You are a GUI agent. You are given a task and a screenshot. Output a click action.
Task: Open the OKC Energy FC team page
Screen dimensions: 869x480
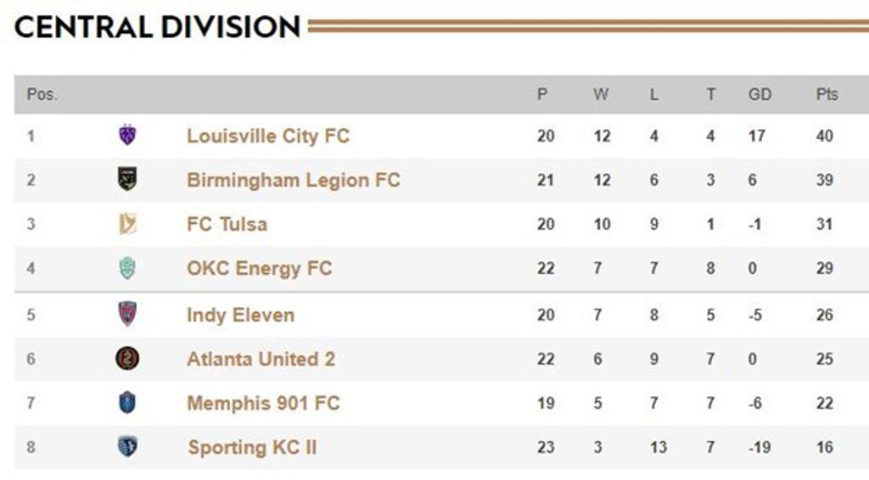click(259, 269)
